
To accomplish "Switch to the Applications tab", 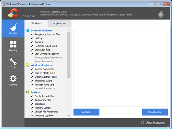I will (60, 23).
